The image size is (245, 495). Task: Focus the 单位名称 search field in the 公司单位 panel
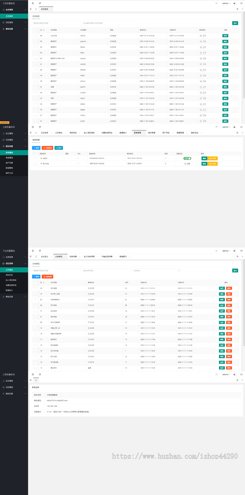106,271
